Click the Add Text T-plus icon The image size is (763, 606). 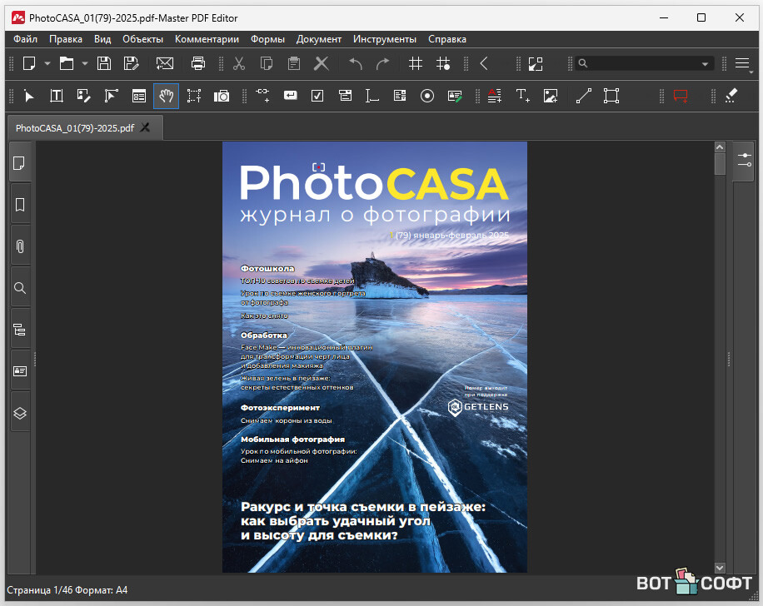click(522, 96)
